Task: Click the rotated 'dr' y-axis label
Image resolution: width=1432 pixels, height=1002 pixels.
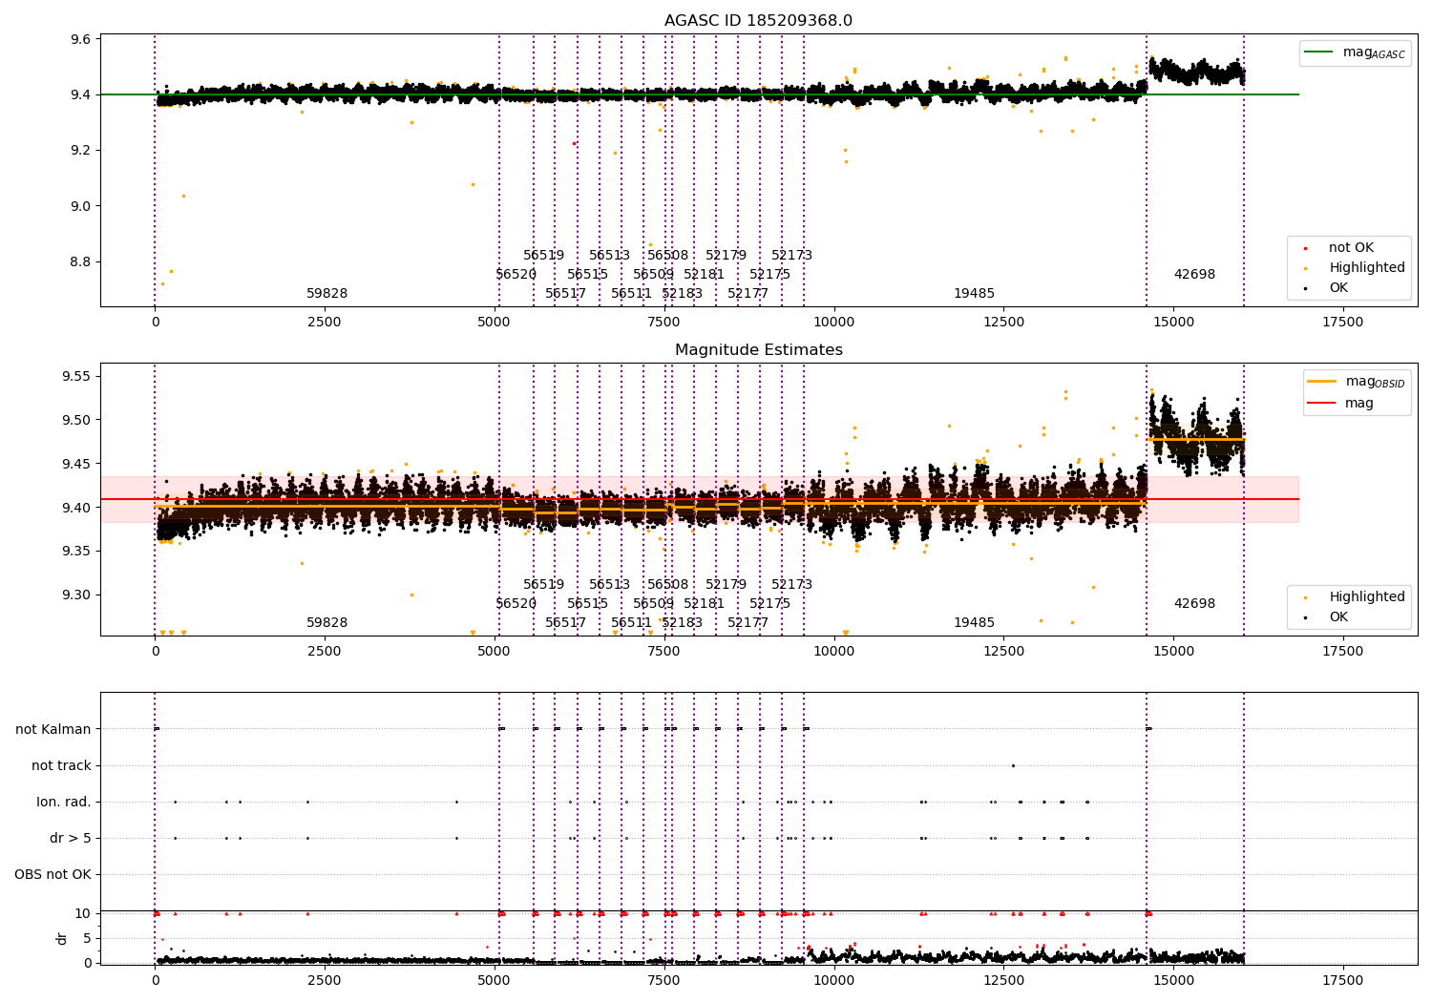Action: pos(62,938)
